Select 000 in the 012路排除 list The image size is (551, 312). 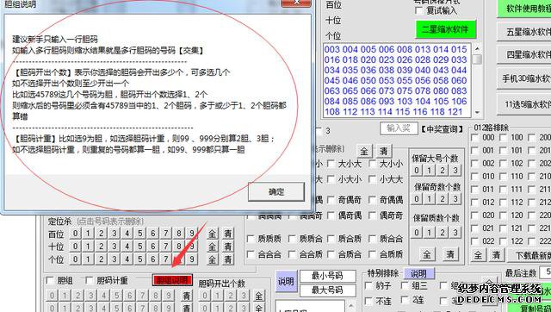tap(474, 137)
